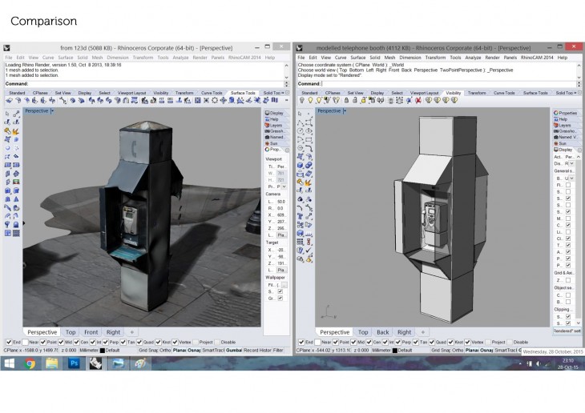The height and width of the screenshot is (413, 585).
Task: Click the Place button under Camera properties
Action: (x=281, y=235)
